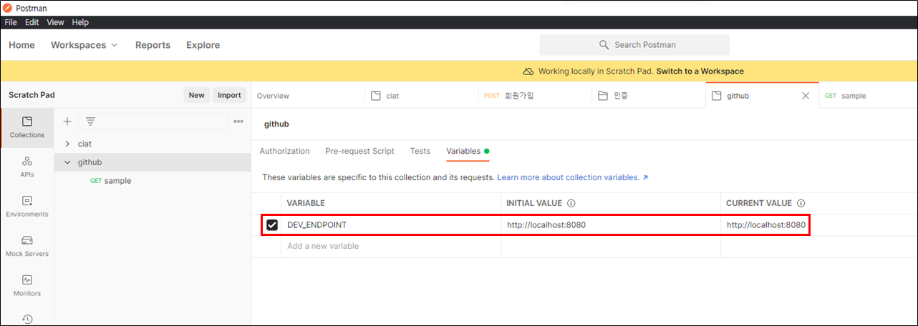Click the Search Postman field
This screenshot has width=918, height=326.
634,45
